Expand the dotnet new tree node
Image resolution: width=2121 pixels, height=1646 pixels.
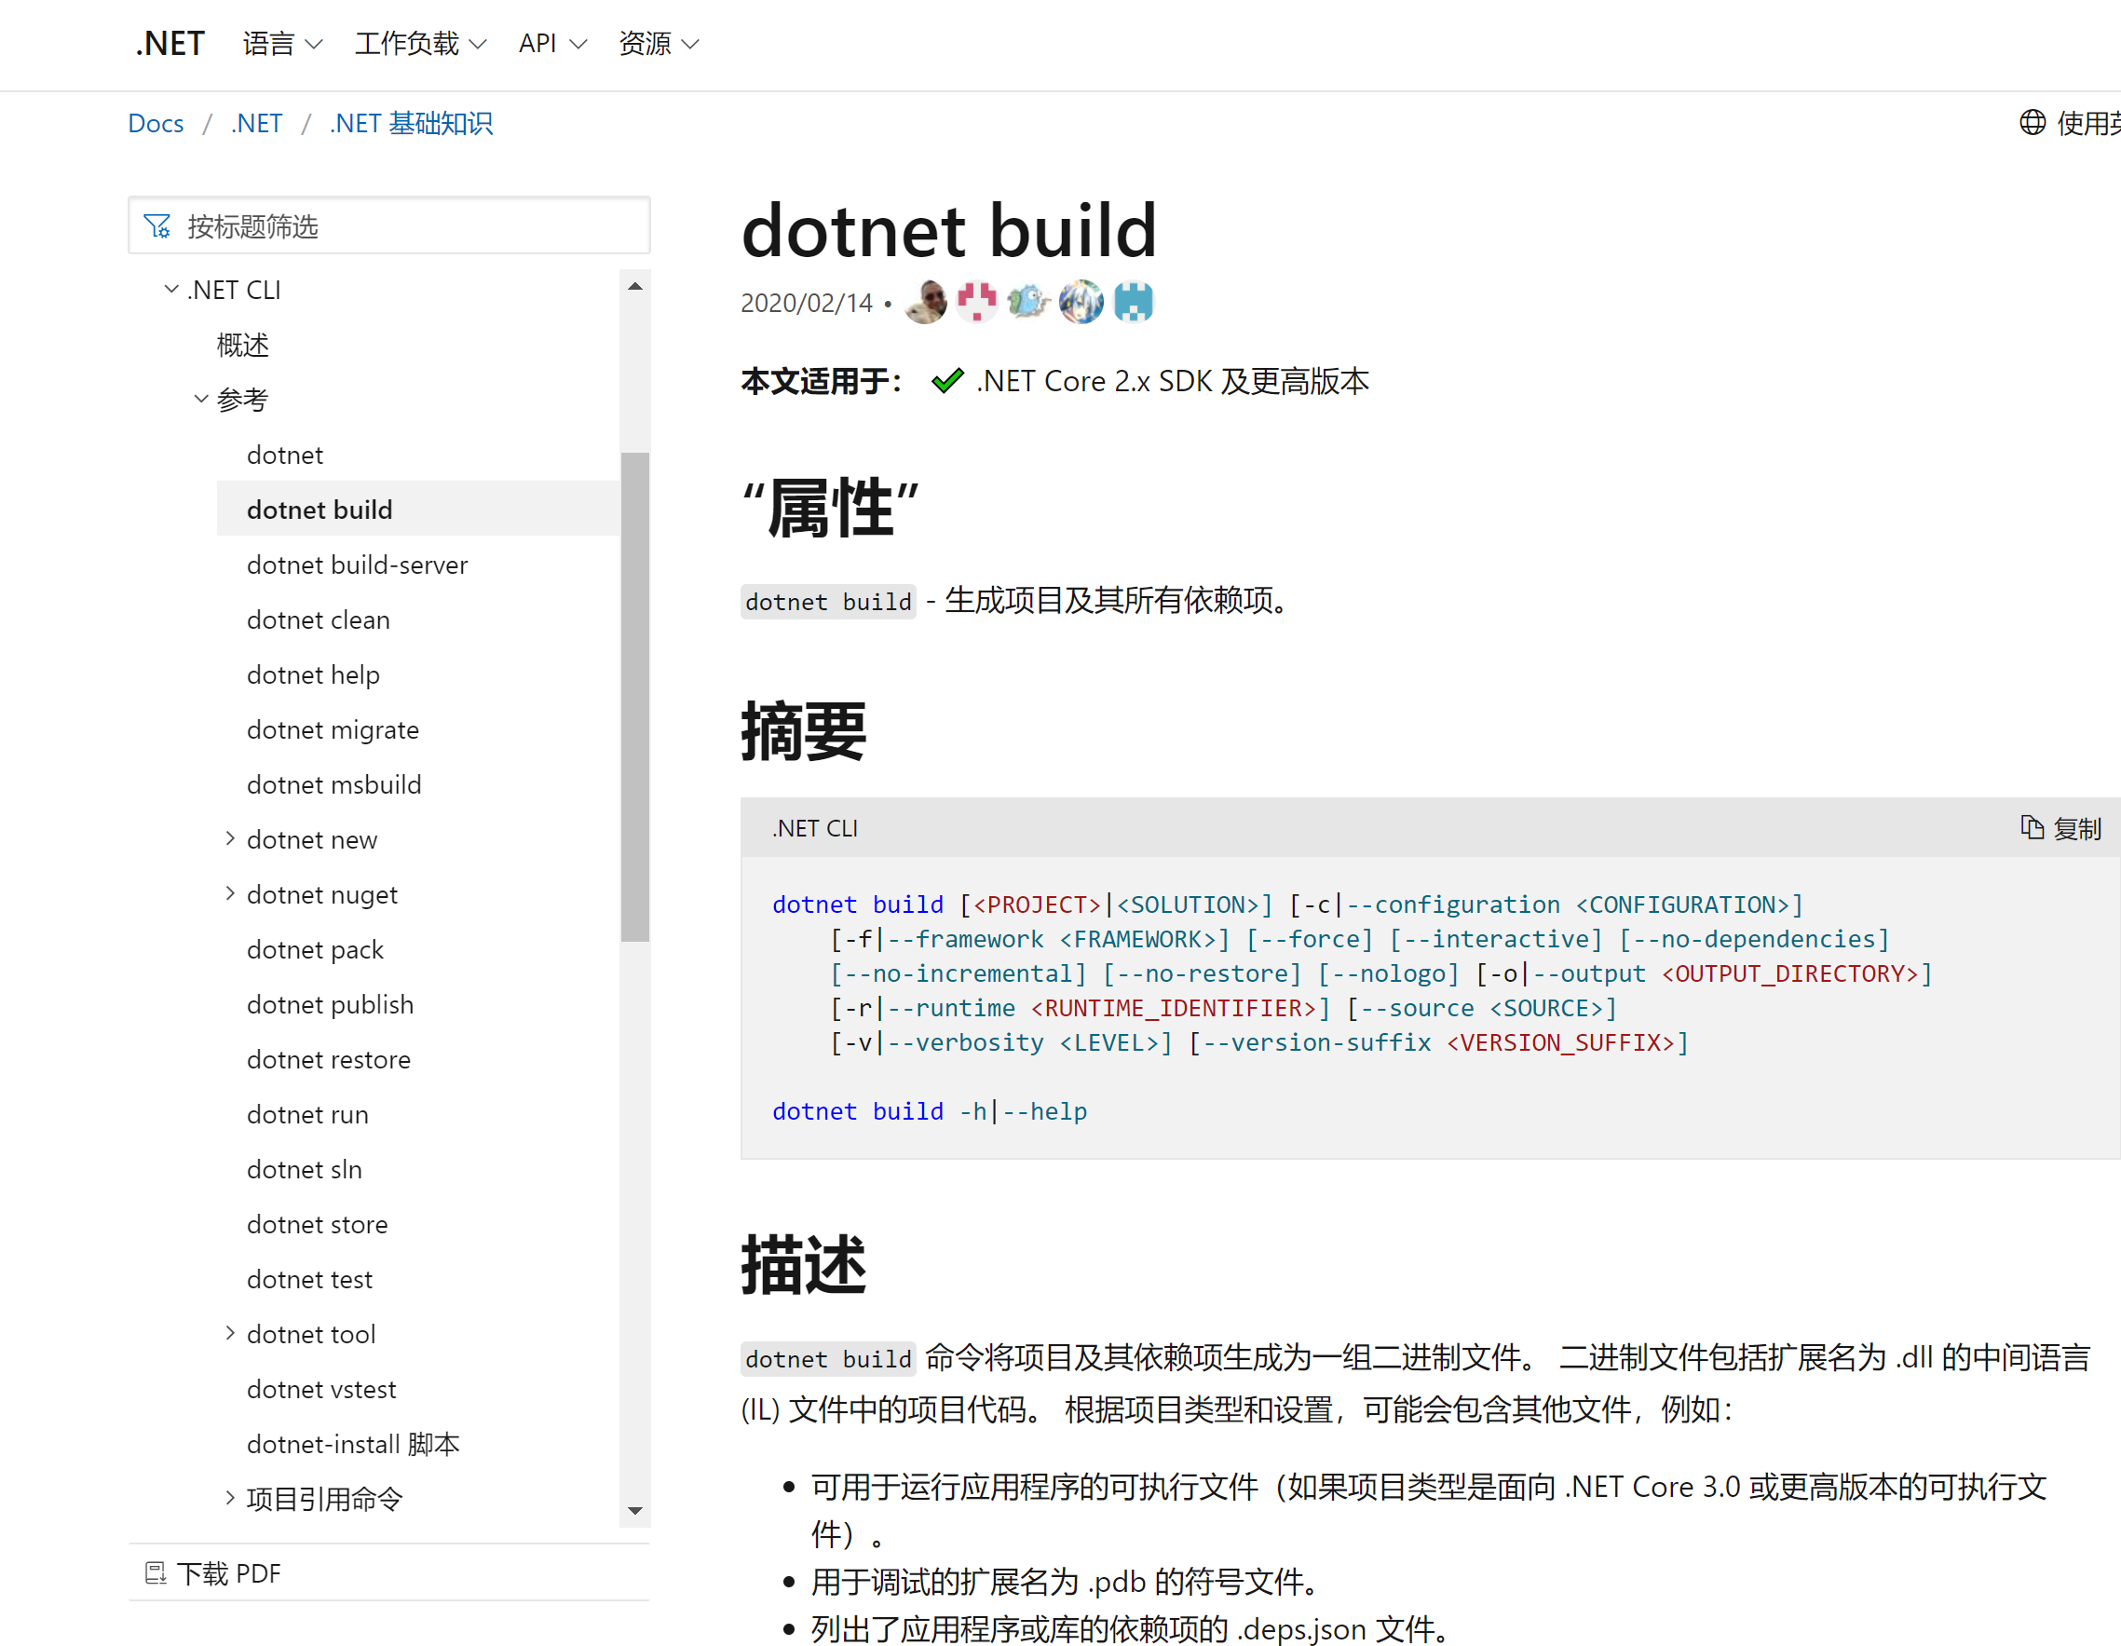[x=230, y=838]
